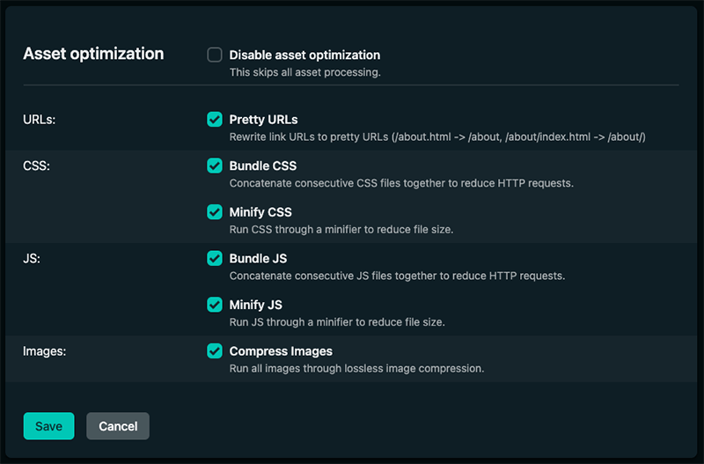This screenshot has height=464, width=704.
Task: Click the "This skips all asset processing" description
Action: coord(304,72)
